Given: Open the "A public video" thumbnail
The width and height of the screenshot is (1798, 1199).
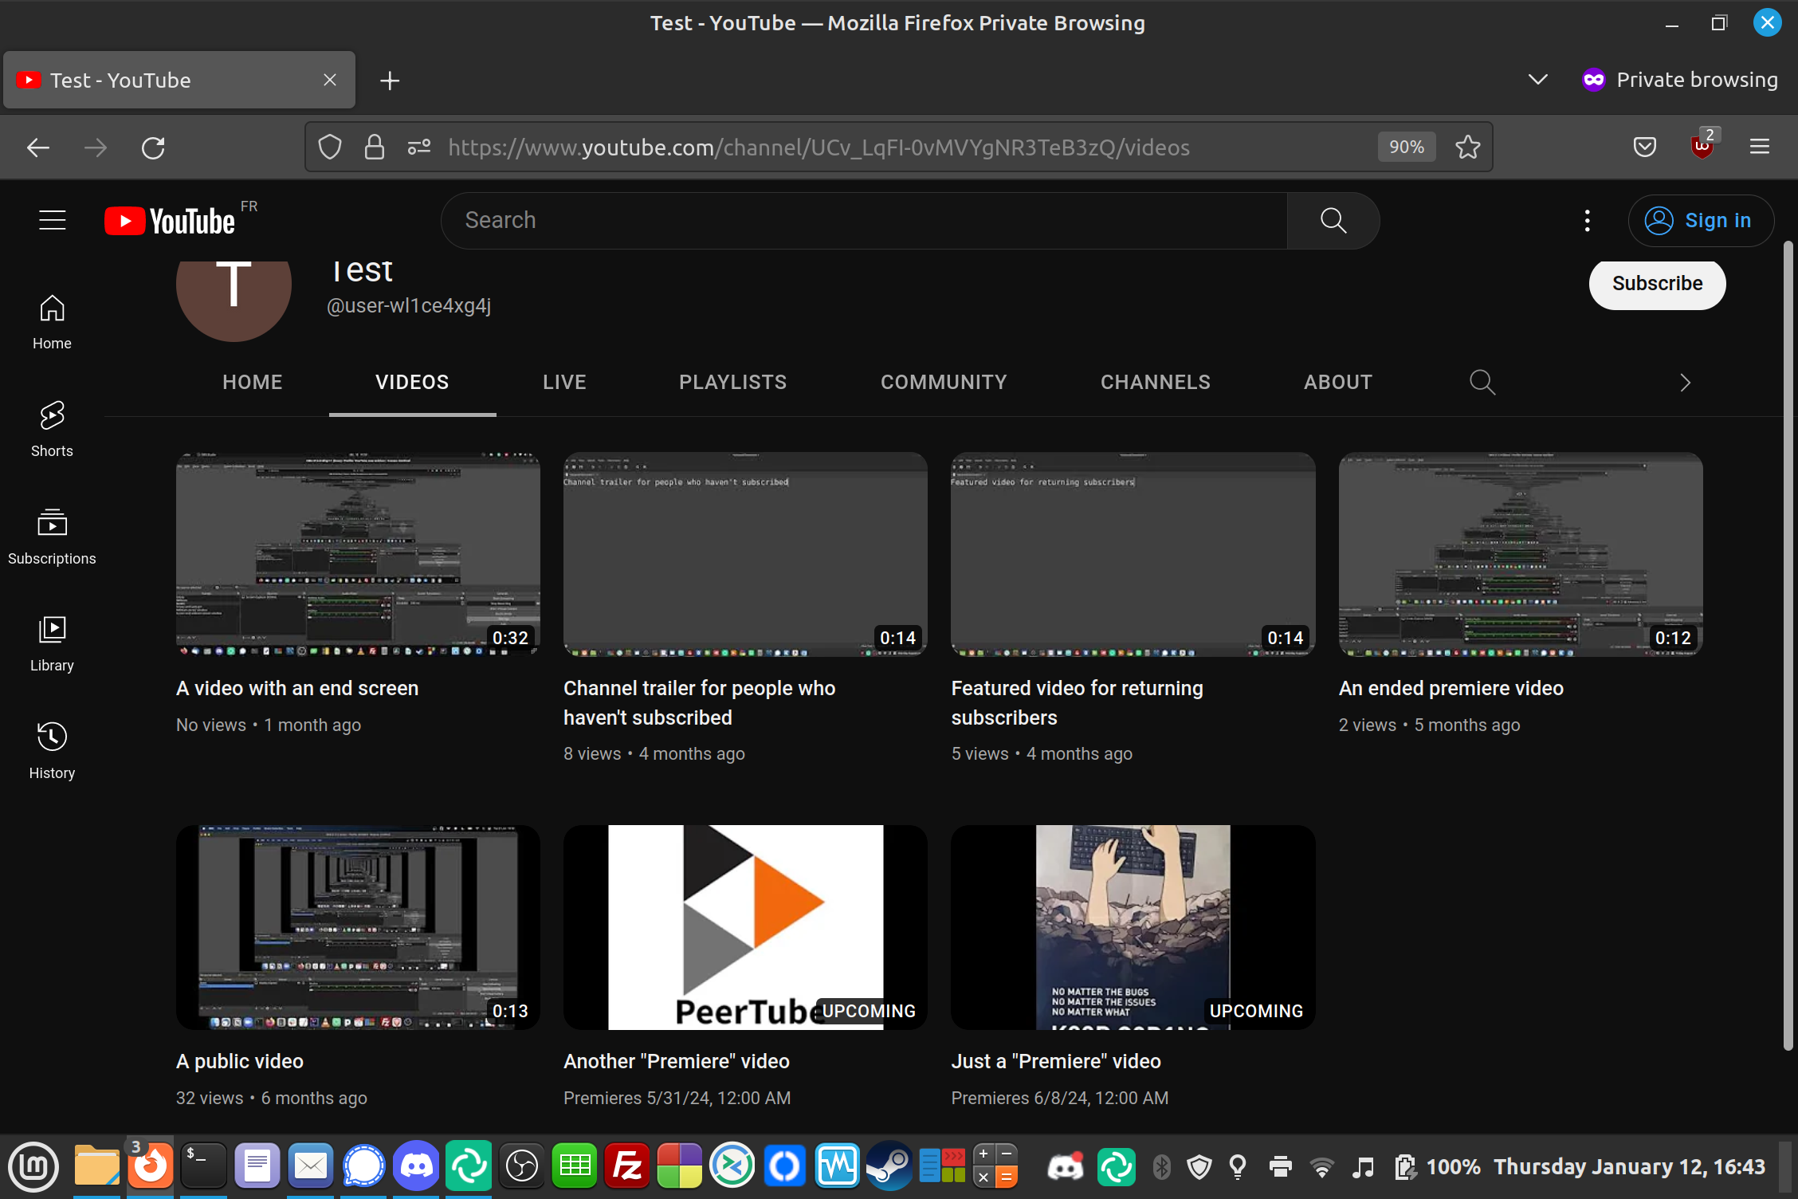Looking at the screenshot, I should pyautogui.click(x=358, y=927).
